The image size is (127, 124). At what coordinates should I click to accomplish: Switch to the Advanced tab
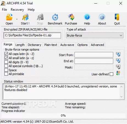click(x=97, y=45)
